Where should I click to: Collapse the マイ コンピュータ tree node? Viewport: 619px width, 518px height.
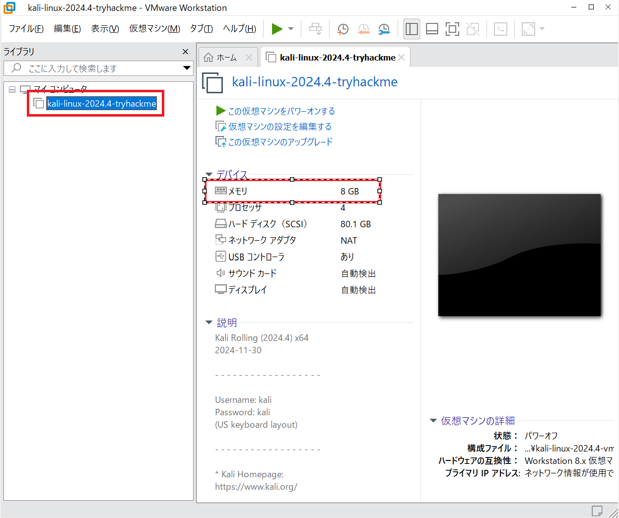coord(12,90)
